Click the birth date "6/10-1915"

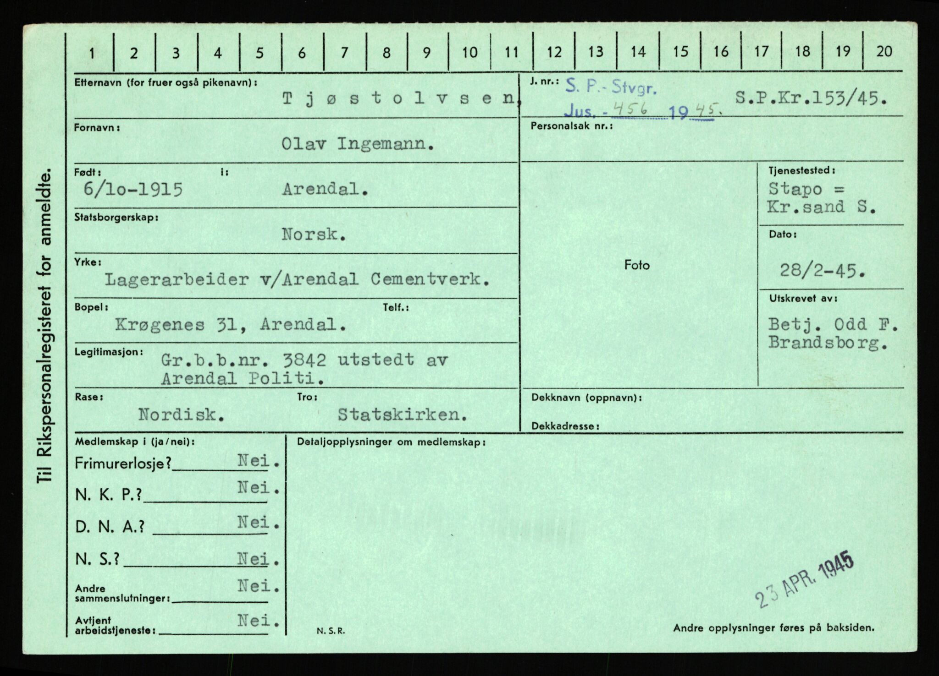133,190
